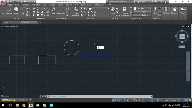
Task: Click the keyword search box
Action: (x=121, y=2)
